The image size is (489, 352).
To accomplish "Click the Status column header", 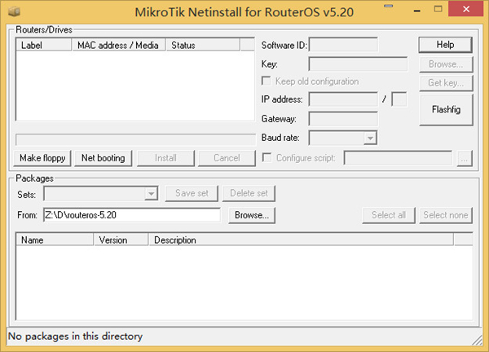I will pos(203,45).
